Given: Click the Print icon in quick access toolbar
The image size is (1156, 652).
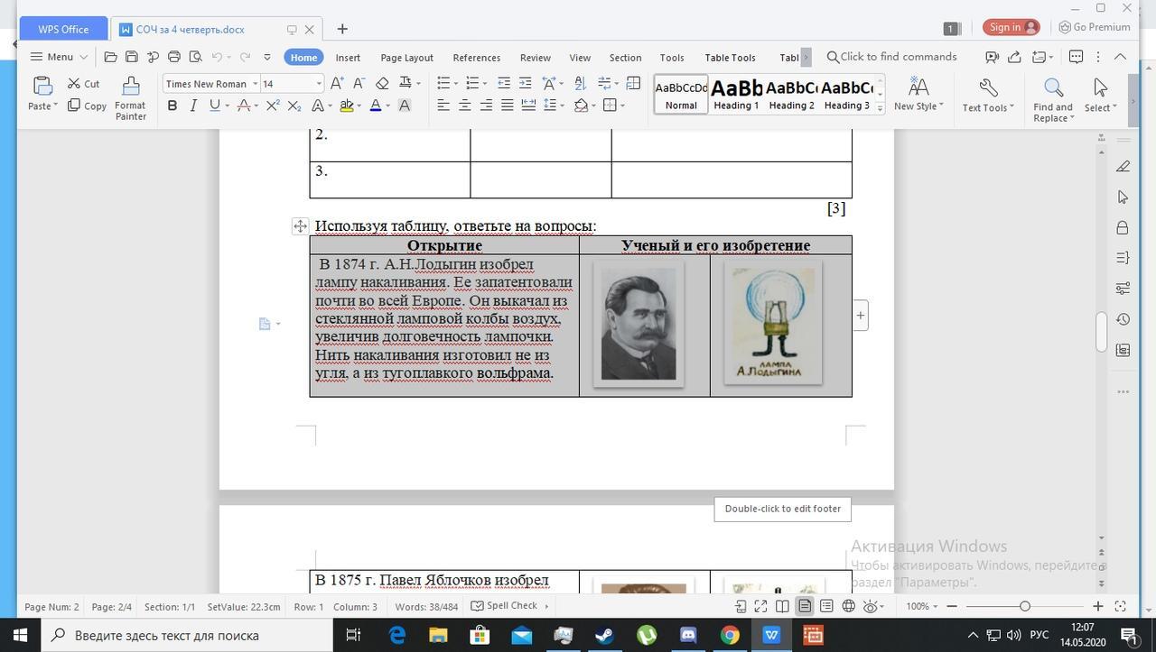Looking at the screenshot, I should [x=173, y=57].
